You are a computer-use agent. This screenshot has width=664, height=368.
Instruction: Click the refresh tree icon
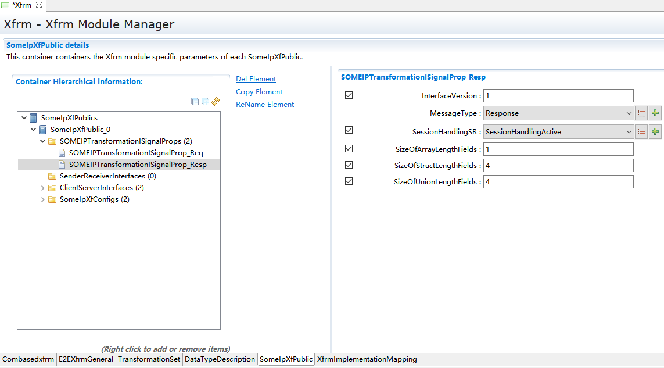point(216,102)
